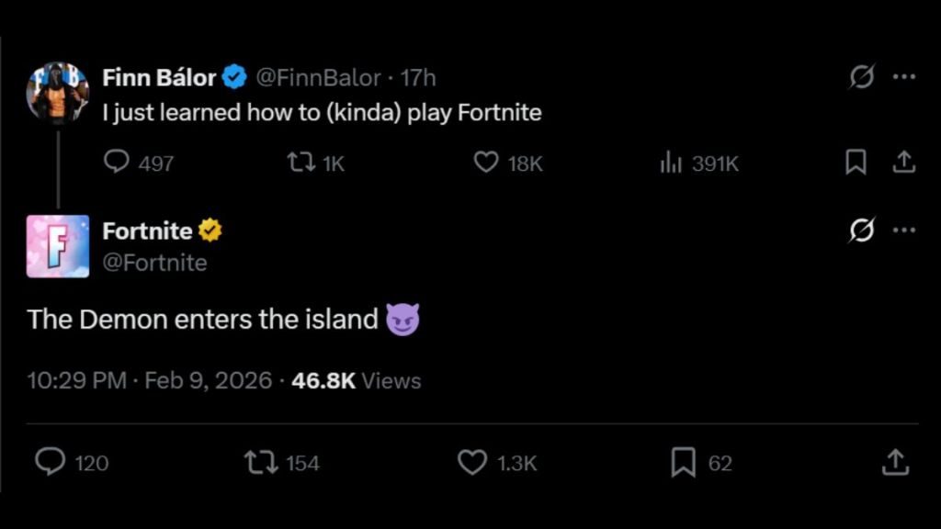Click Finn Bálor's blue verified badge
This screenshot has width=941, height=529.
pyautogui.click(x=235, y=78)
